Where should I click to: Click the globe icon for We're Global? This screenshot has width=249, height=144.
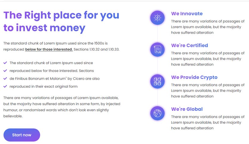(x=157, y=113)
